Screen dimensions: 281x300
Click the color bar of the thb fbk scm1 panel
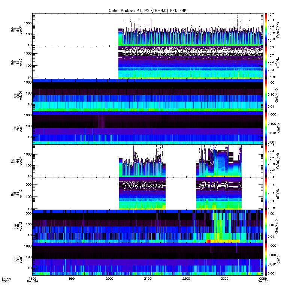click(266, 128)
